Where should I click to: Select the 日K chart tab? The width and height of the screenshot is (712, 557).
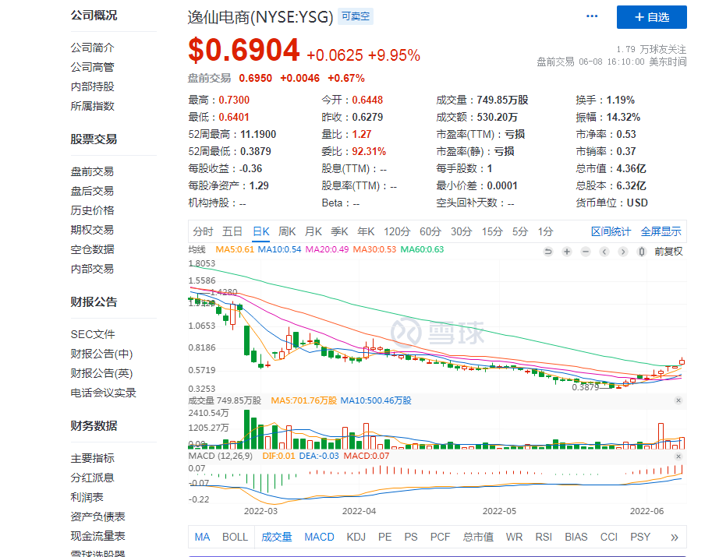(x=261, y=232)
